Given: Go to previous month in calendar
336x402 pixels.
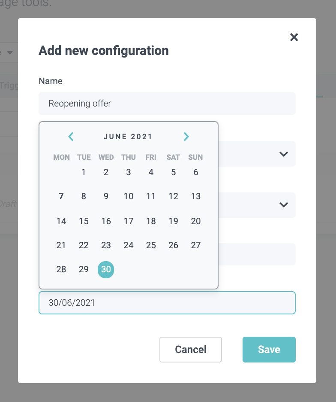Looking at the screenshot, I should [x=71, y=137].
